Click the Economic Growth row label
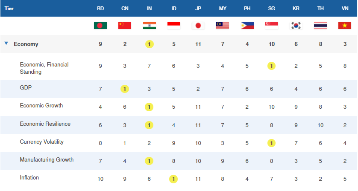This screenshot has height=191, width=358. pyautogui.click(x=41, y=106)
